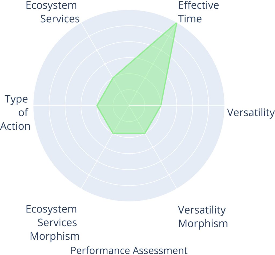
Task: Click the "Type of Action" axis label
Action: [16, 113]
